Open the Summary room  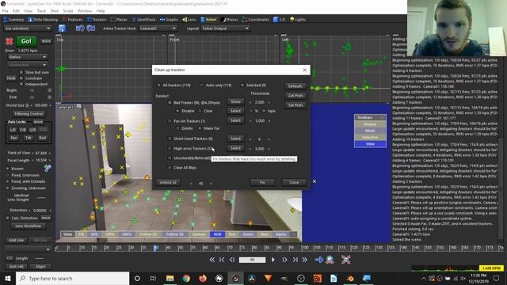[x=14, y=19]
